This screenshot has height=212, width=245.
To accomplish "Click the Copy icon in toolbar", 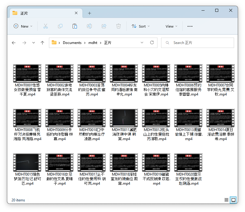I will click(60, 26).
